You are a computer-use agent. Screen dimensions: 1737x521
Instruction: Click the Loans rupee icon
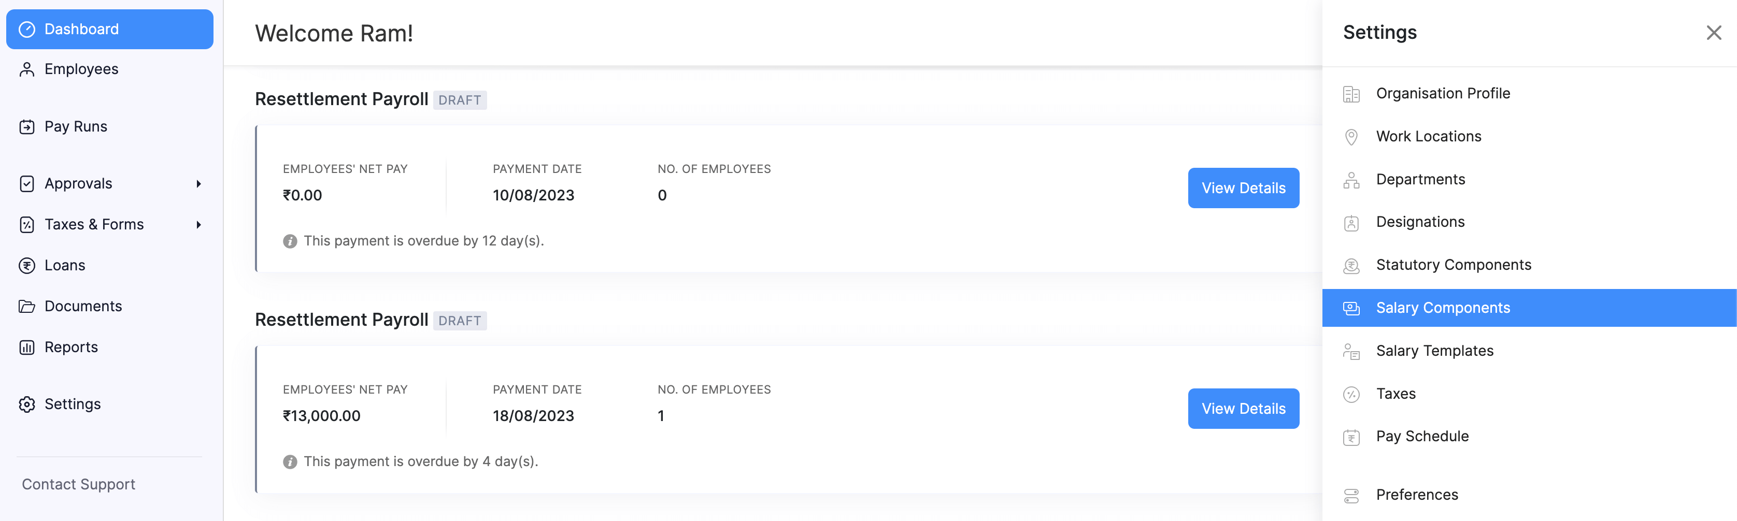(x=27, y=265)
